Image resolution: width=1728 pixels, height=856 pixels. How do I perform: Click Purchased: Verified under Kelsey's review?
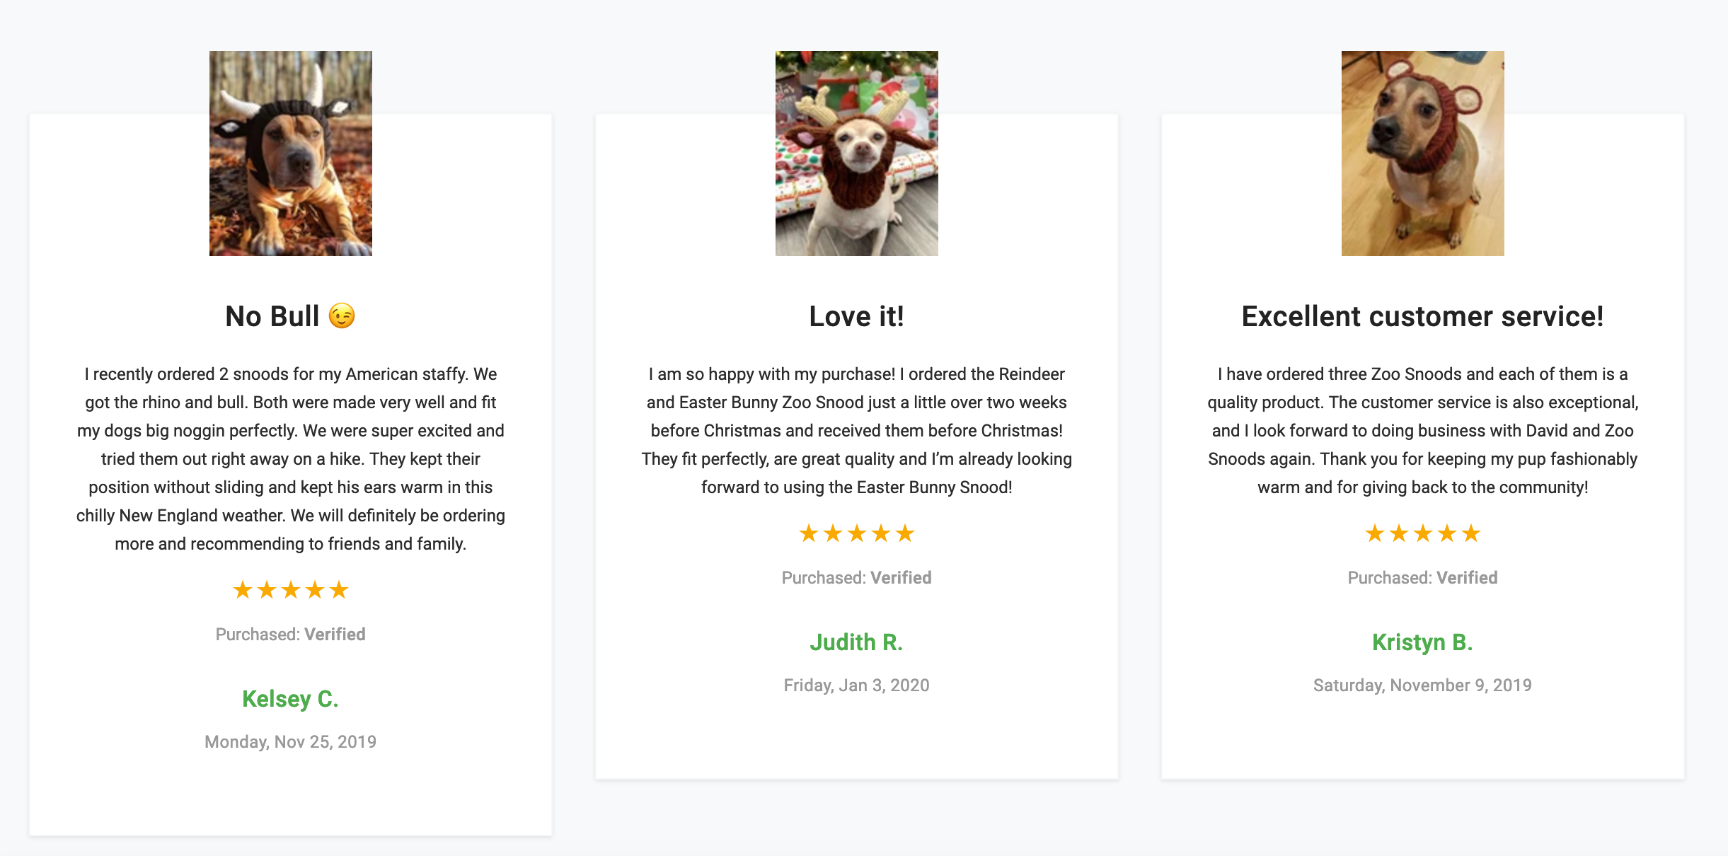coord(290,634)
